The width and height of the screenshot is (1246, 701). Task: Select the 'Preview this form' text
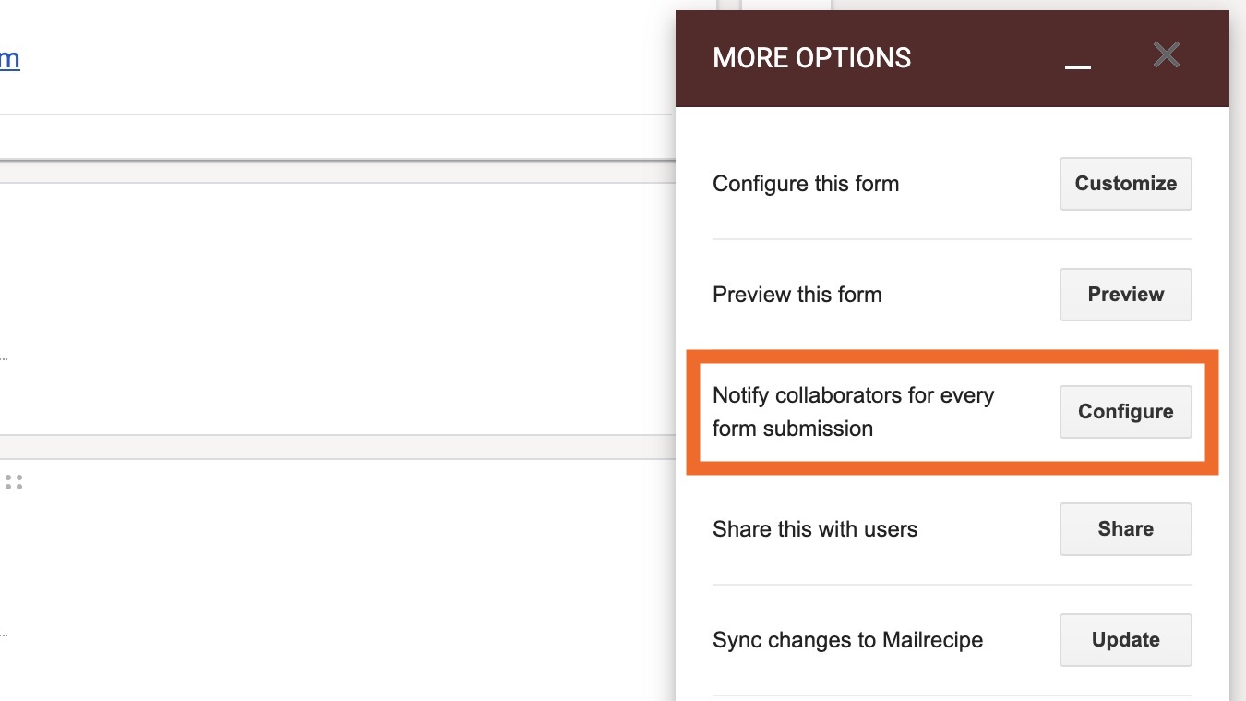797,295
